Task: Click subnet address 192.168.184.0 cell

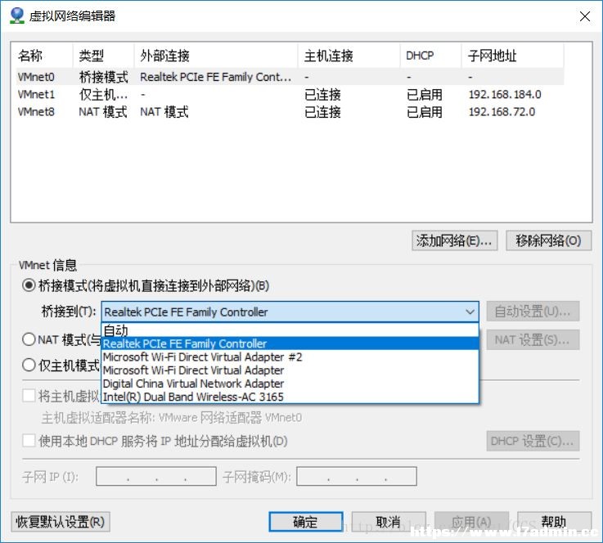Action: coord(505,95)
